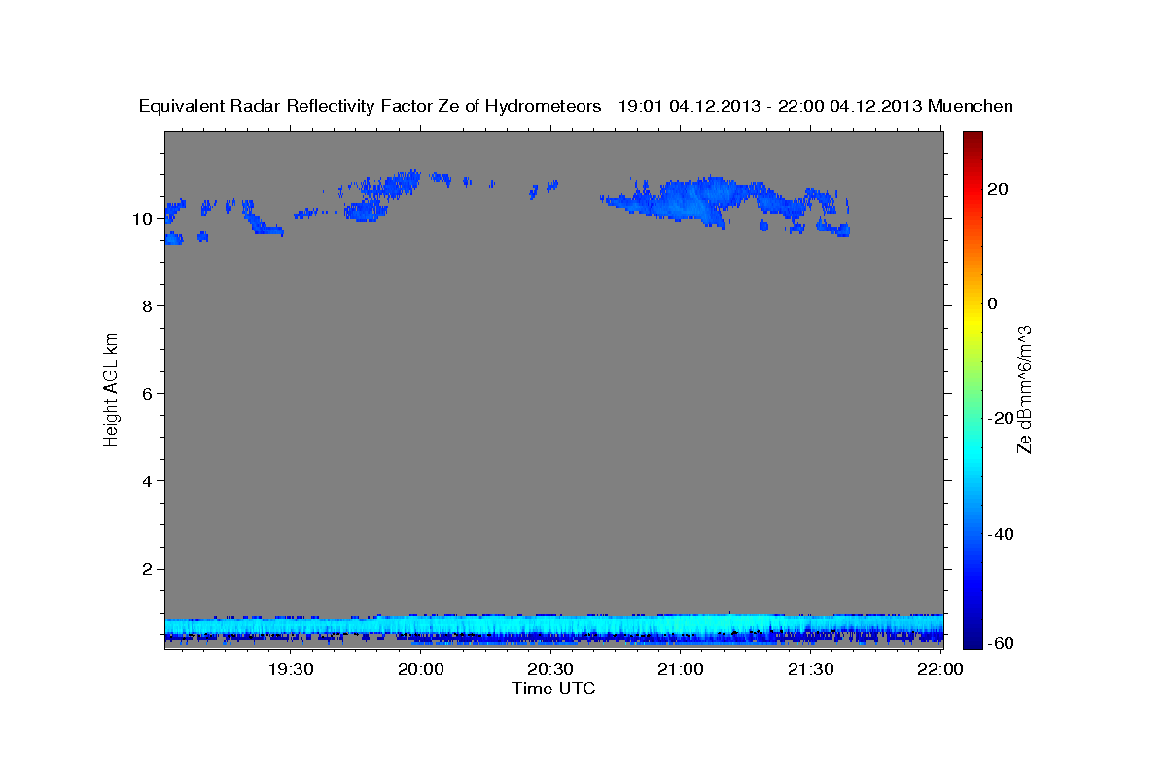This screenshot has height=778, width=1167.
Task: Click the 'Ze dBmm^6/m^3' colorbar label
Action: (x=1024, y=389)
